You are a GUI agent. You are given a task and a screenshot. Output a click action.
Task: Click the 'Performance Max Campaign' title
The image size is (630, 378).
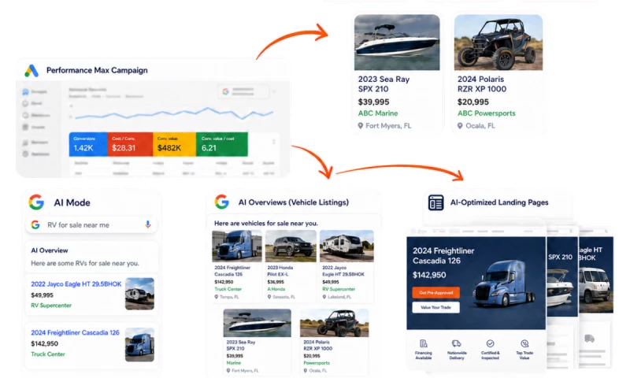point(97,70)
